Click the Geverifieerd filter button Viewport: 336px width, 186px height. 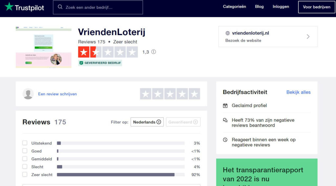(183, 122)
